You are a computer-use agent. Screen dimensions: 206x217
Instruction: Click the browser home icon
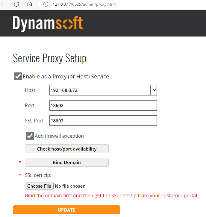(x=29, y=4)
